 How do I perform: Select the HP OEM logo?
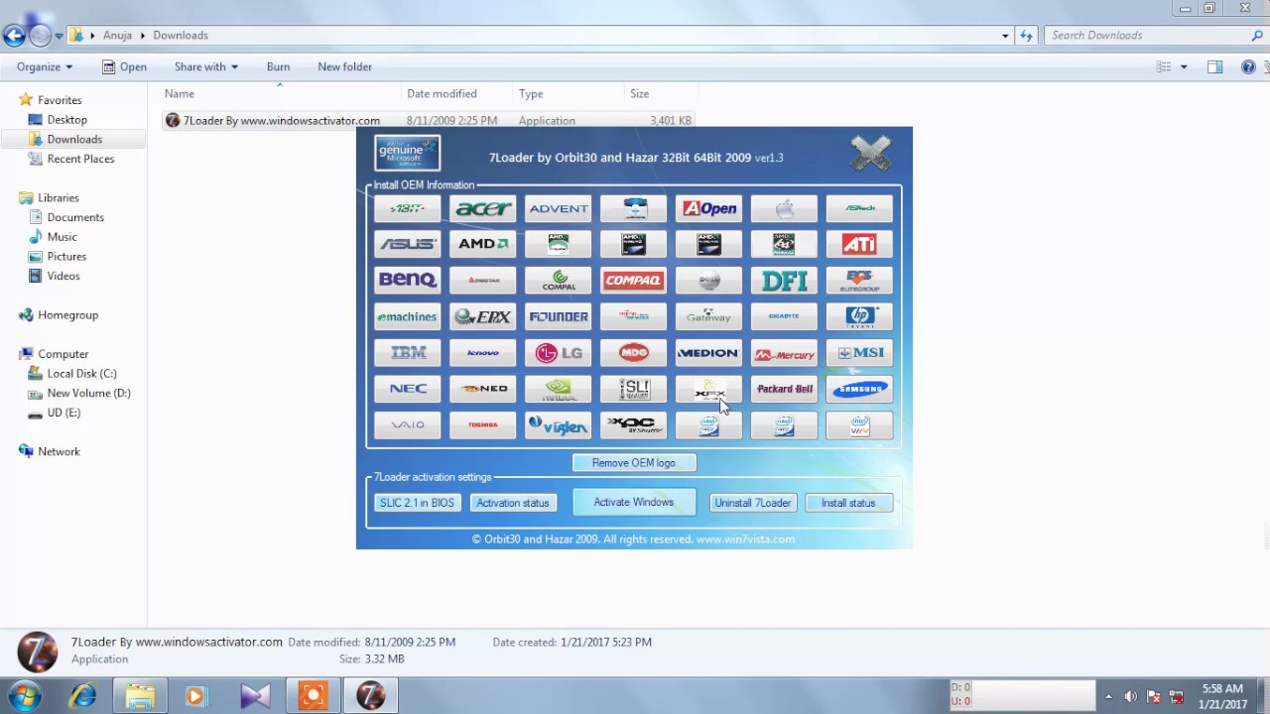tap(860, 316)
